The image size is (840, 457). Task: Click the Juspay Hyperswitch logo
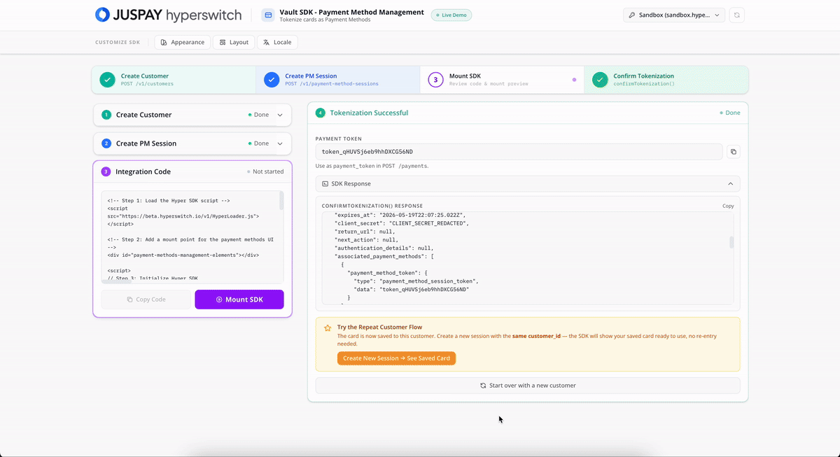(x=168, y=15)
